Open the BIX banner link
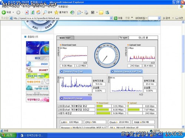 37,58
